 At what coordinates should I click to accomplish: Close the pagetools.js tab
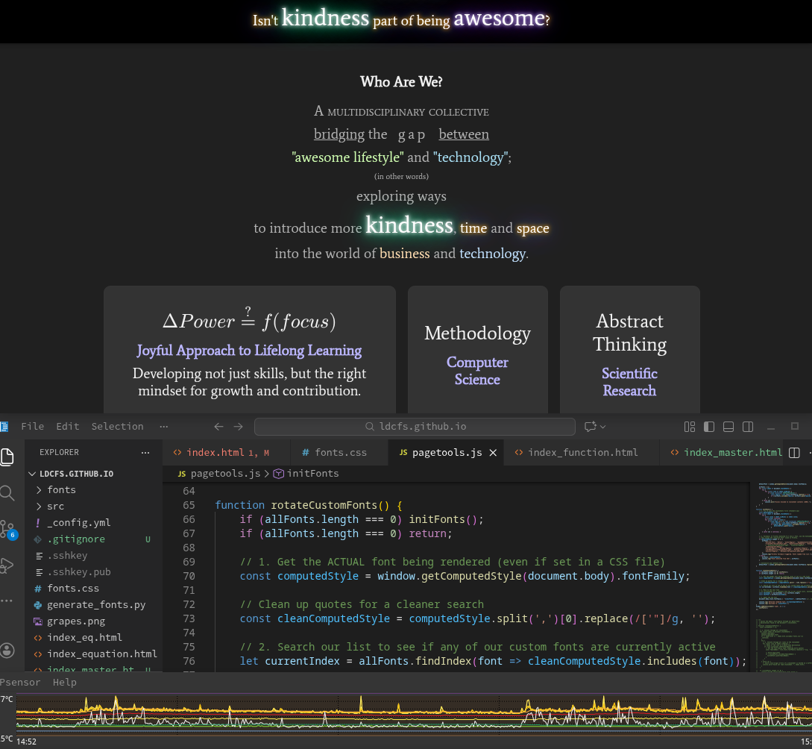493,453
